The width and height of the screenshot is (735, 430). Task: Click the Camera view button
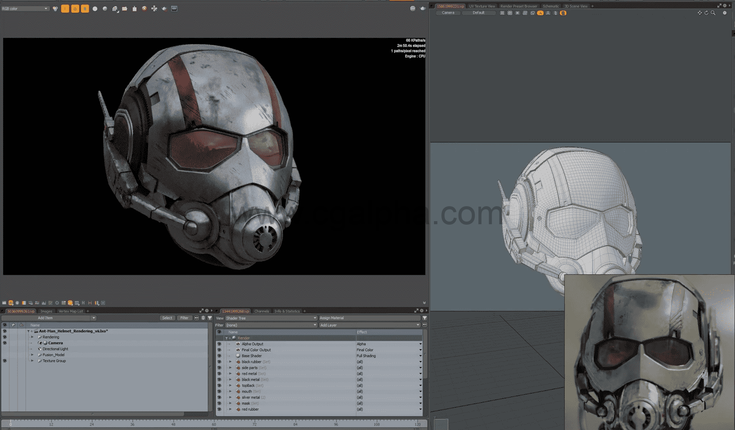(448, 13)
